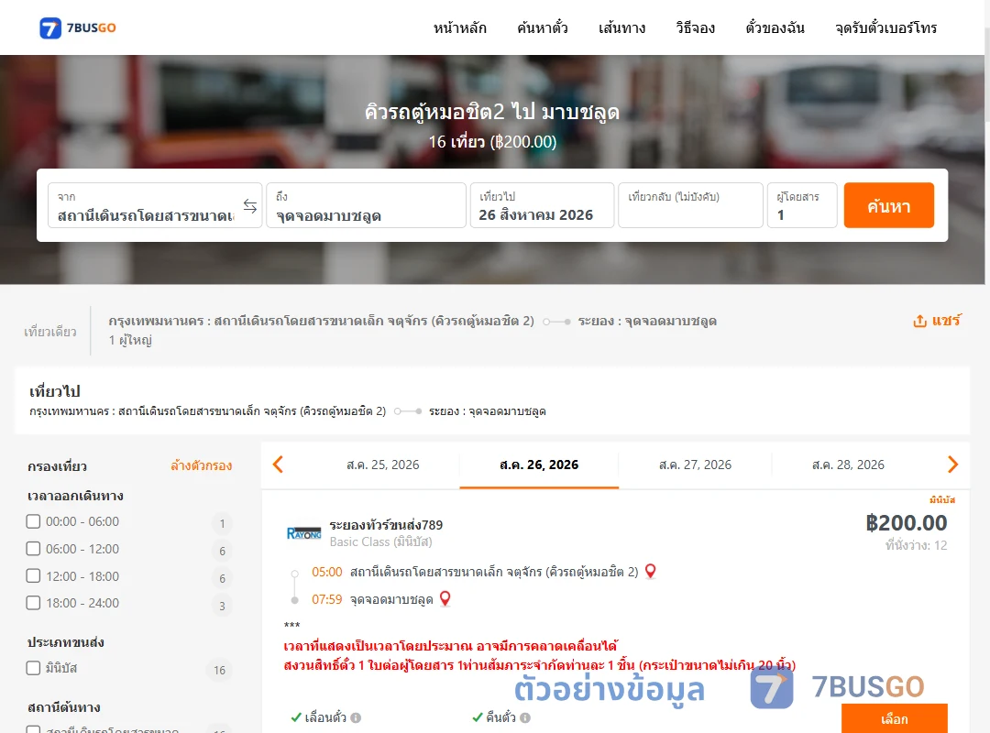Enable the มินิบัส transport type filter
The height and width of the screenshot is (733, 990).
pyautogui.click(x=34, y=668)
